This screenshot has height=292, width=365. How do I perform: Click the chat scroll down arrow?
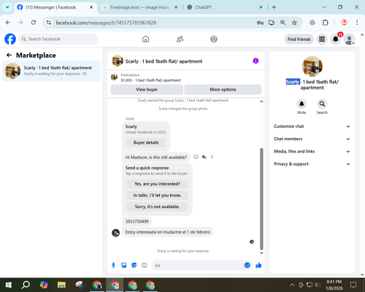click(x=261, y=253)
